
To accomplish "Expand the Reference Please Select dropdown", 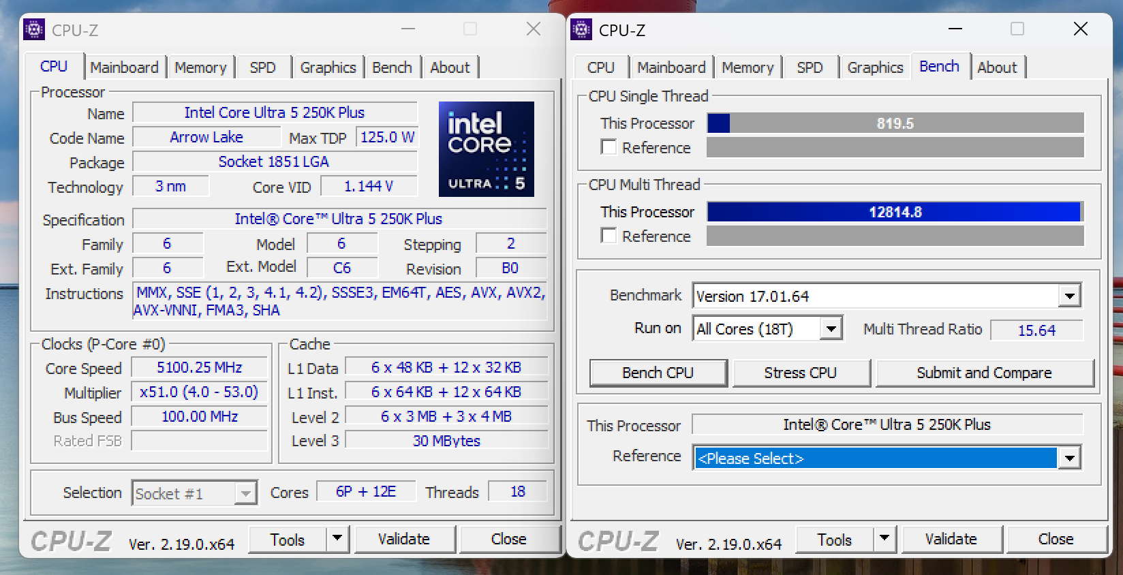I will [1069, 458].
